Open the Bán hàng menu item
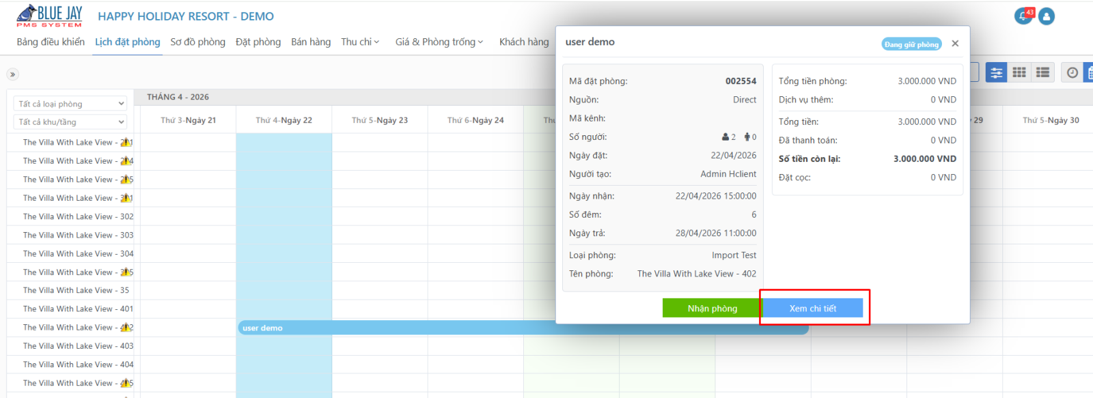Viewport: 1093px width, 398px height. point(311,42)
